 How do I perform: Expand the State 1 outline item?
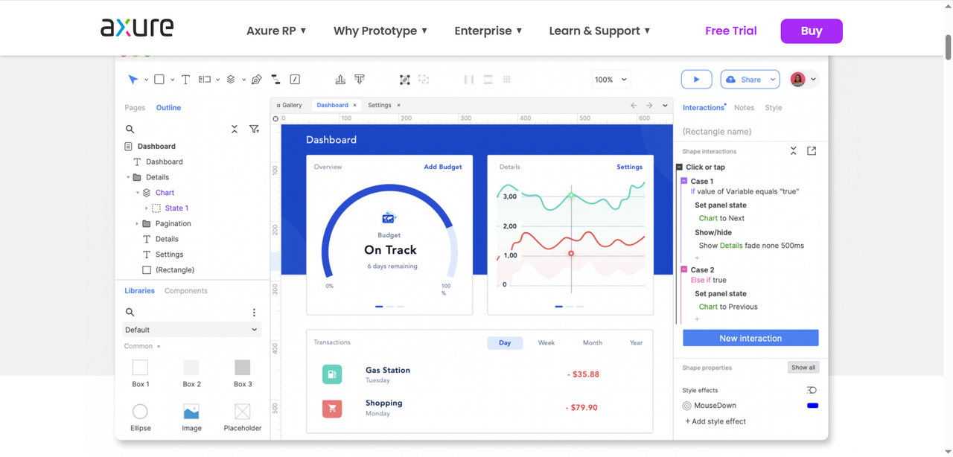click(x=147, y=208)
